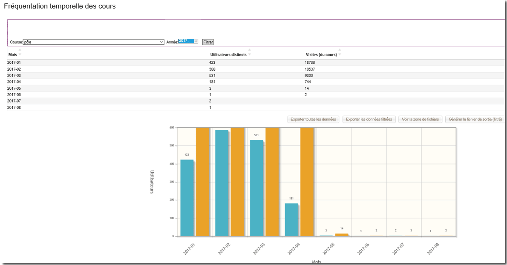Sort table by Mois column header
Image resolution: width=507 pixels, height=265 pixels.
point(12,54)
